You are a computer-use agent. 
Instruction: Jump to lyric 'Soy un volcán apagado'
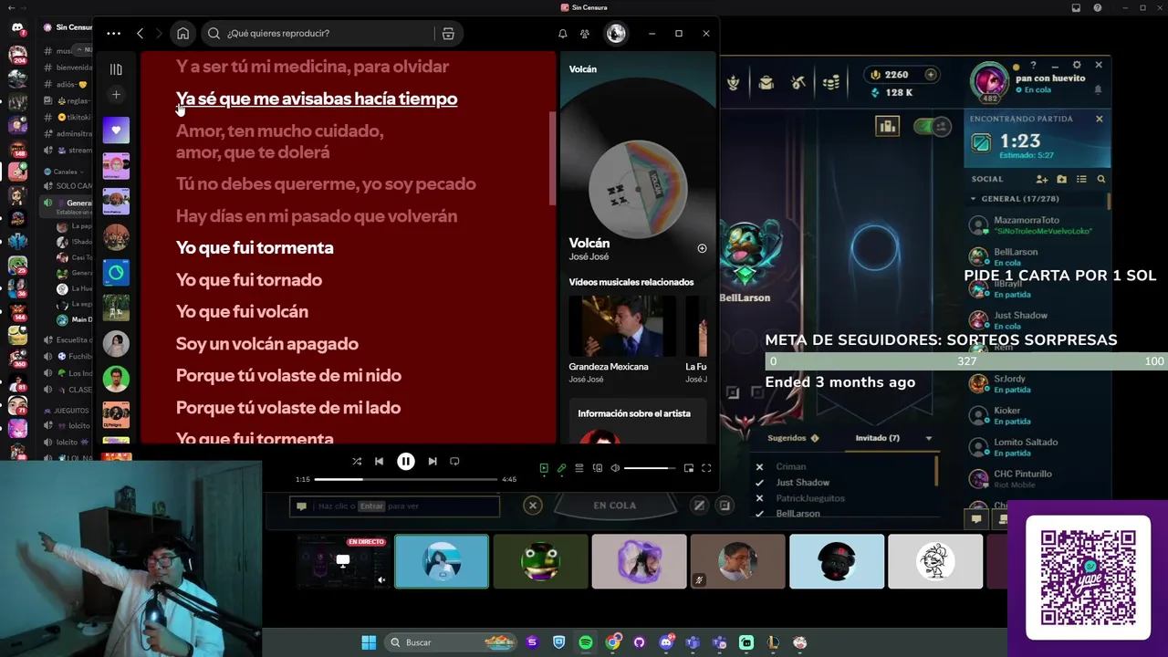(267, 344)
